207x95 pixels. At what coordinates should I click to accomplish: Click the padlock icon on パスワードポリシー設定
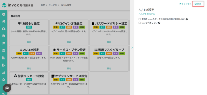click(x=93, y=23)
